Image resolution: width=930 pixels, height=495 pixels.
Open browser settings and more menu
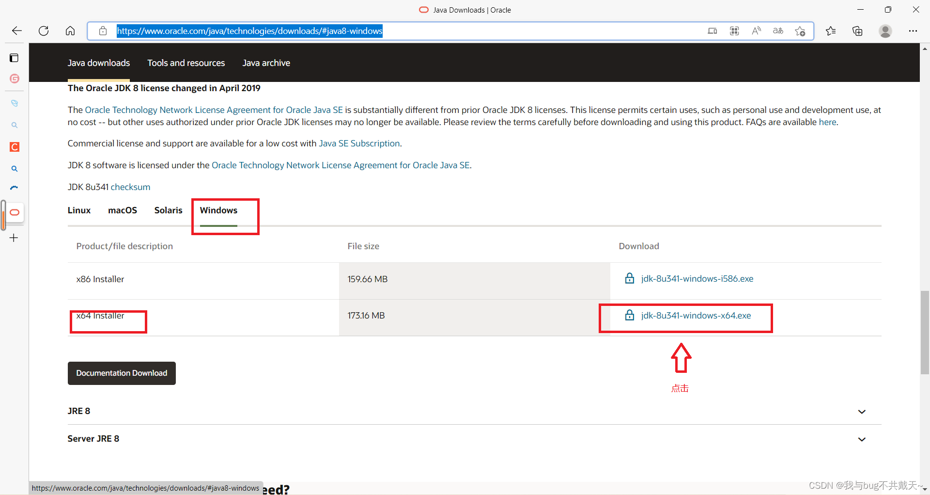pos(913,31)
